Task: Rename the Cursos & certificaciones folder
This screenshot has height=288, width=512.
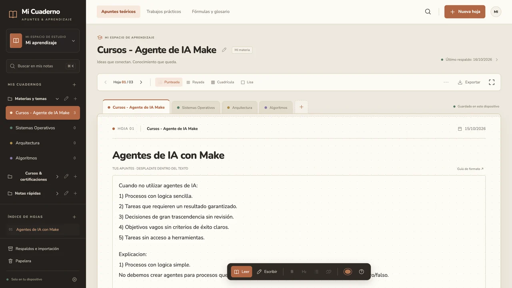Action: pyautogui.click(x=66, y=177)
